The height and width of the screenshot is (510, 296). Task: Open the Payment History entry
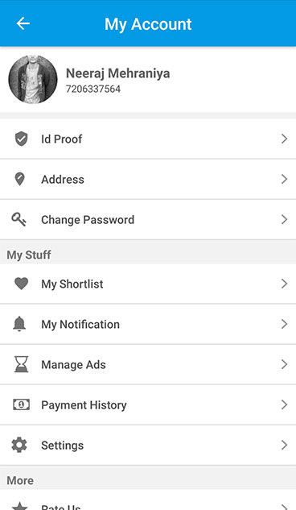(x=148, y=404)
